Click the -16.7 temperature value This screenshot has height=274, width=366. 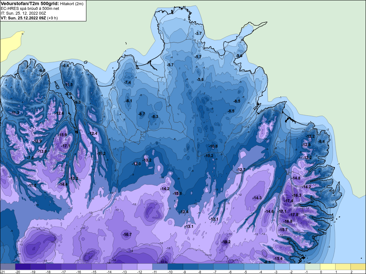127,234
